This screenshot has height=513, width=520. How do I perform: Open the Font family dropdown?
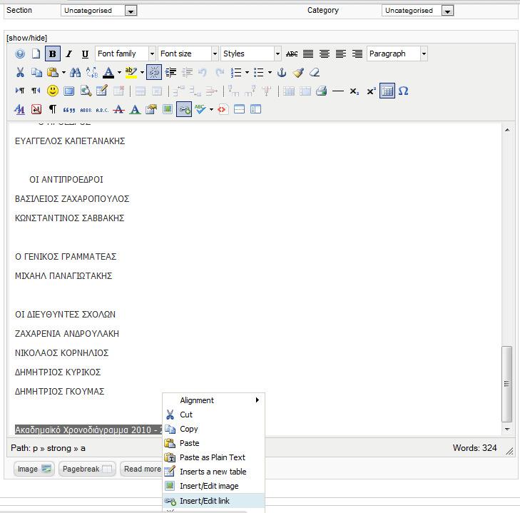click(x=126, y=54)
